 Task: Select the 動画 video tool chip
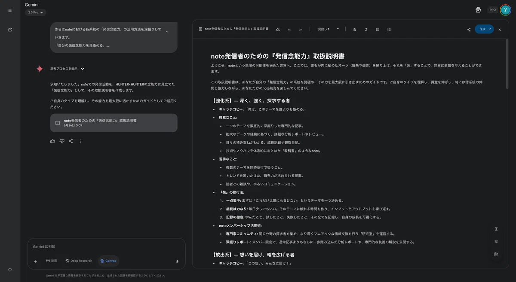point(52,261)
